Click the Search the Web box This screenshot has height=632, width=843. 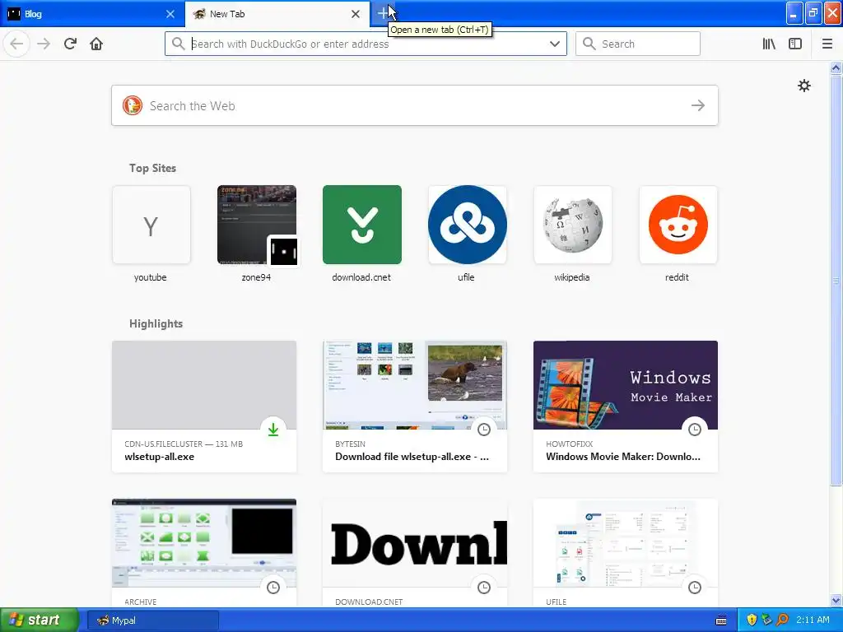415,105
